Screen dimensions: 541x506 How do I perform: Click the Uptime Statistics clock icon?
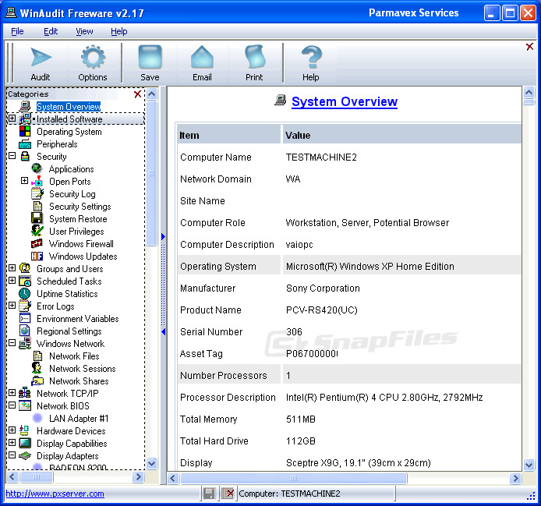pos(24,293)
